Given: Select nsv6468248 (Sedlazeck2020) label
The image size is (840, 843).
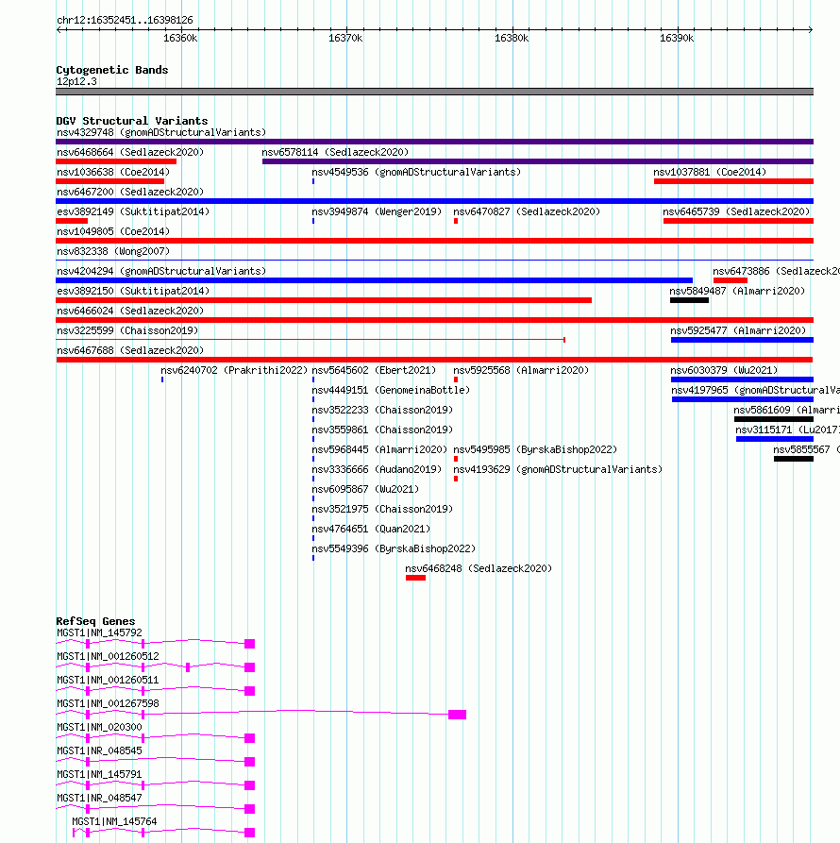Looking at the screenshot, I should (x=479, y=569).
